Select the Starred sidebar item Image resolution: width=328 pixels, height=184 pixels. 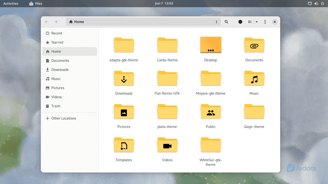pyautogui.click(x=57, y=42)
